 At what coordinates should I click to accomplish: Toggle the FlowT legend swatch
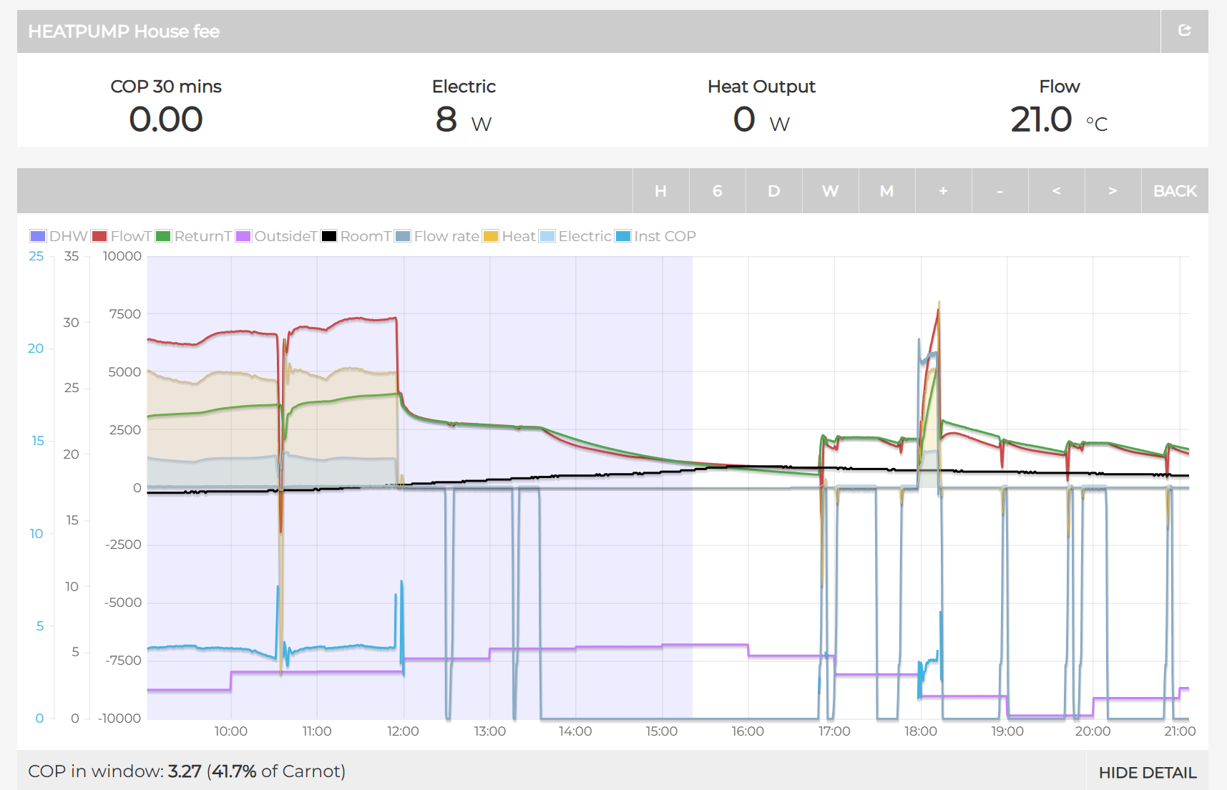click(99, 236)
